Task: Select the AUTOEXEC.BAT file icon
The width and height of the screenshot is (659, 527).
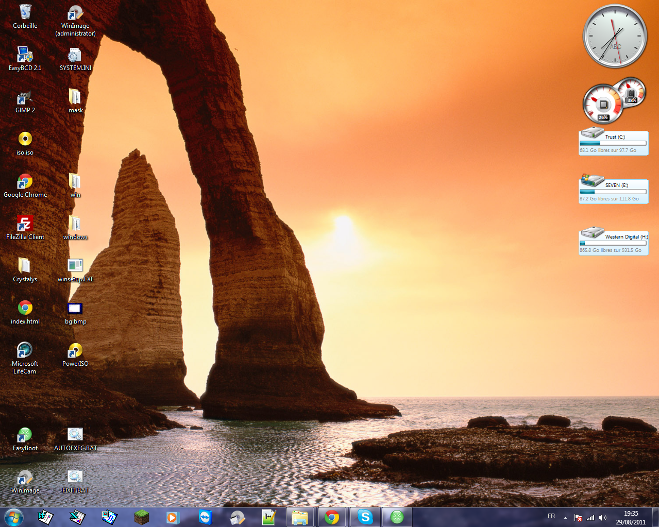Action: [75, 439]
